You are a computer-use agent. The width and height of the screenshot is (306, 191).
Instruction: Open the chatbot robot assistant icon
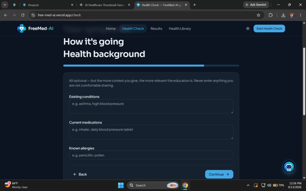click(289, 167)
